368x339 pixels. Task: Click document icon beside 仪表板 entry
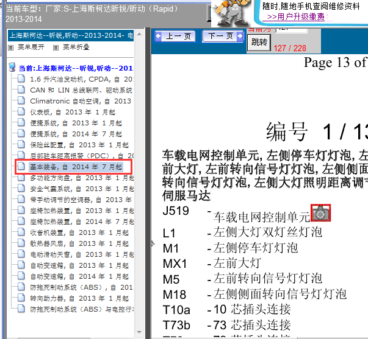point(21,111)
